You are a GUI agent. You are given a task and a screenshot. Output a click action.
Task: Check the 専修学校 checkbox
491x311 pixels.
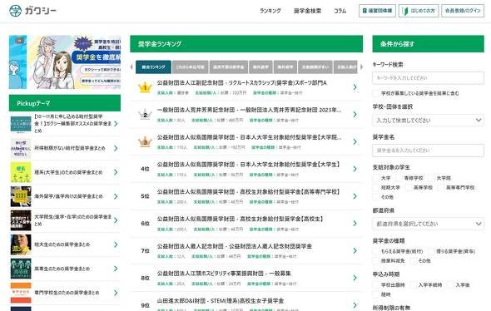tap(399, 178)
